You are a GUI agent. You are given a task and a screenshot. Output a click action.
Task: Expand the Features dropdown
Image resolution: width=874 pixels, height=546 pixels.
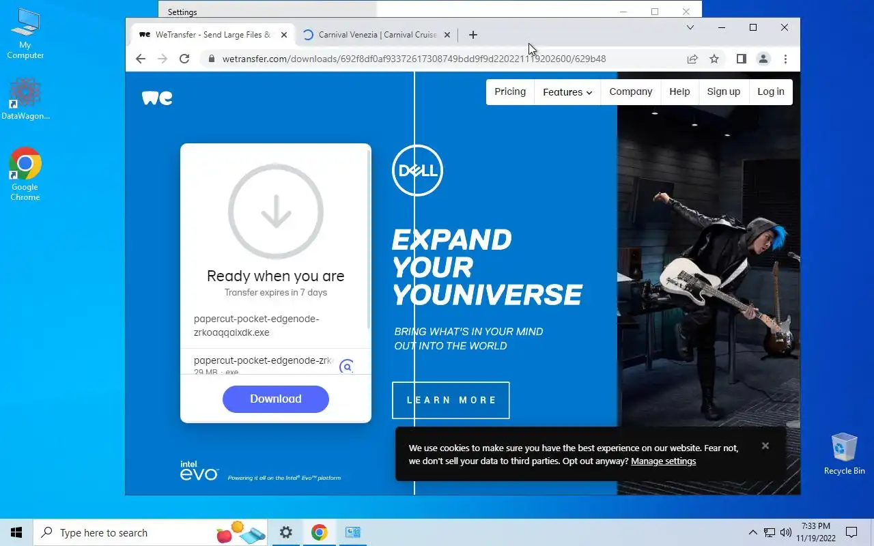(567, 92)
